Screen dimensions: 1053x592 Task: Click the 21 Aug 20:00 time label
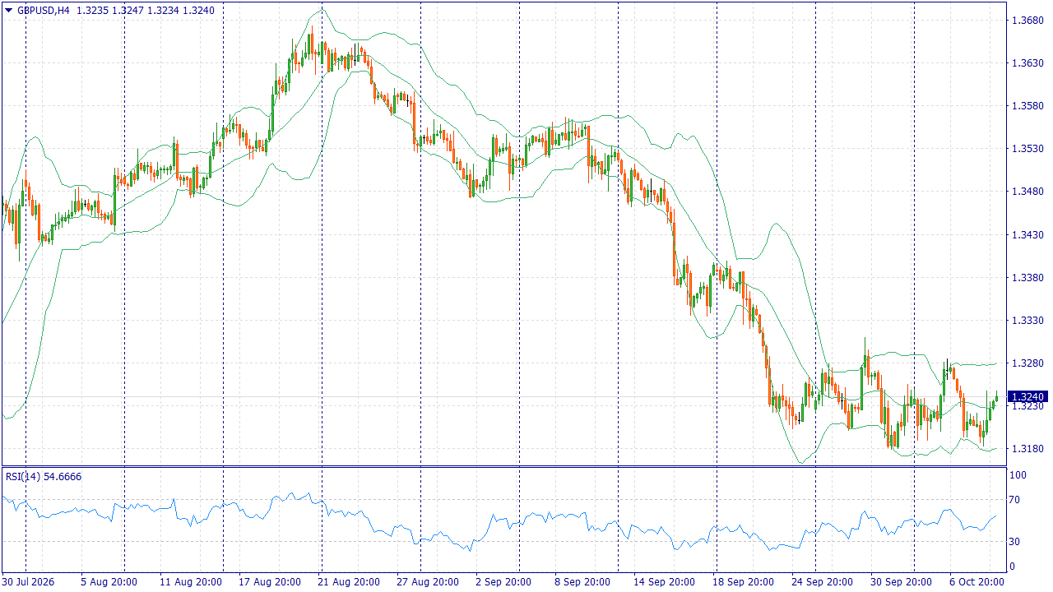point(349,581)
